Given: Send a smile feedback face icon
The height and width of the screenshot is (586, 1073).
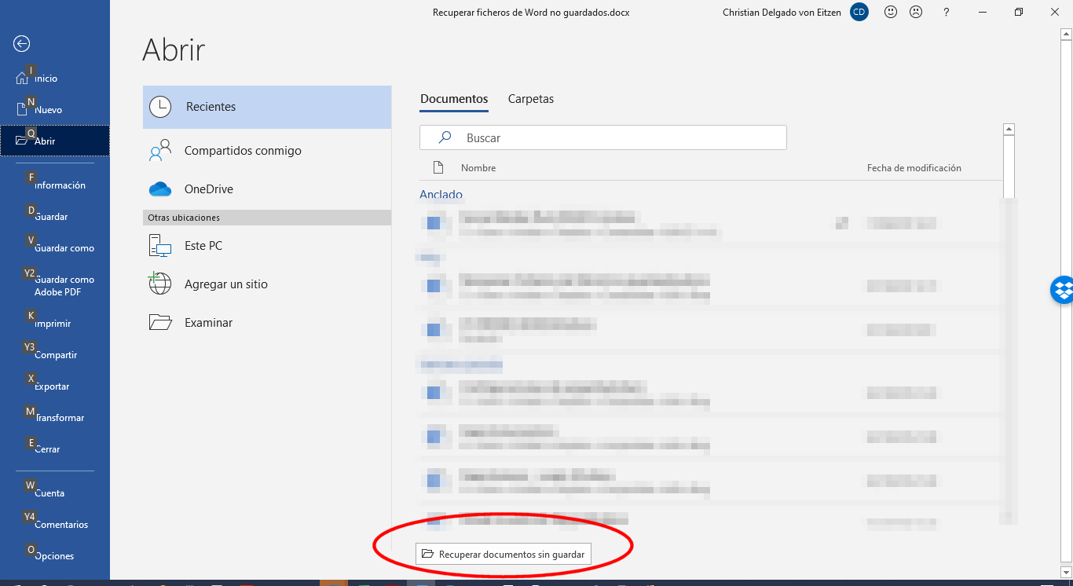Looking at the screenshot, I should [x=891, y=13].
